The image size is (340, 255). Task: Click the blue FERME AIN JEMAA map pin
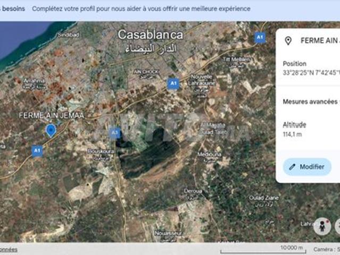point(51,130)
